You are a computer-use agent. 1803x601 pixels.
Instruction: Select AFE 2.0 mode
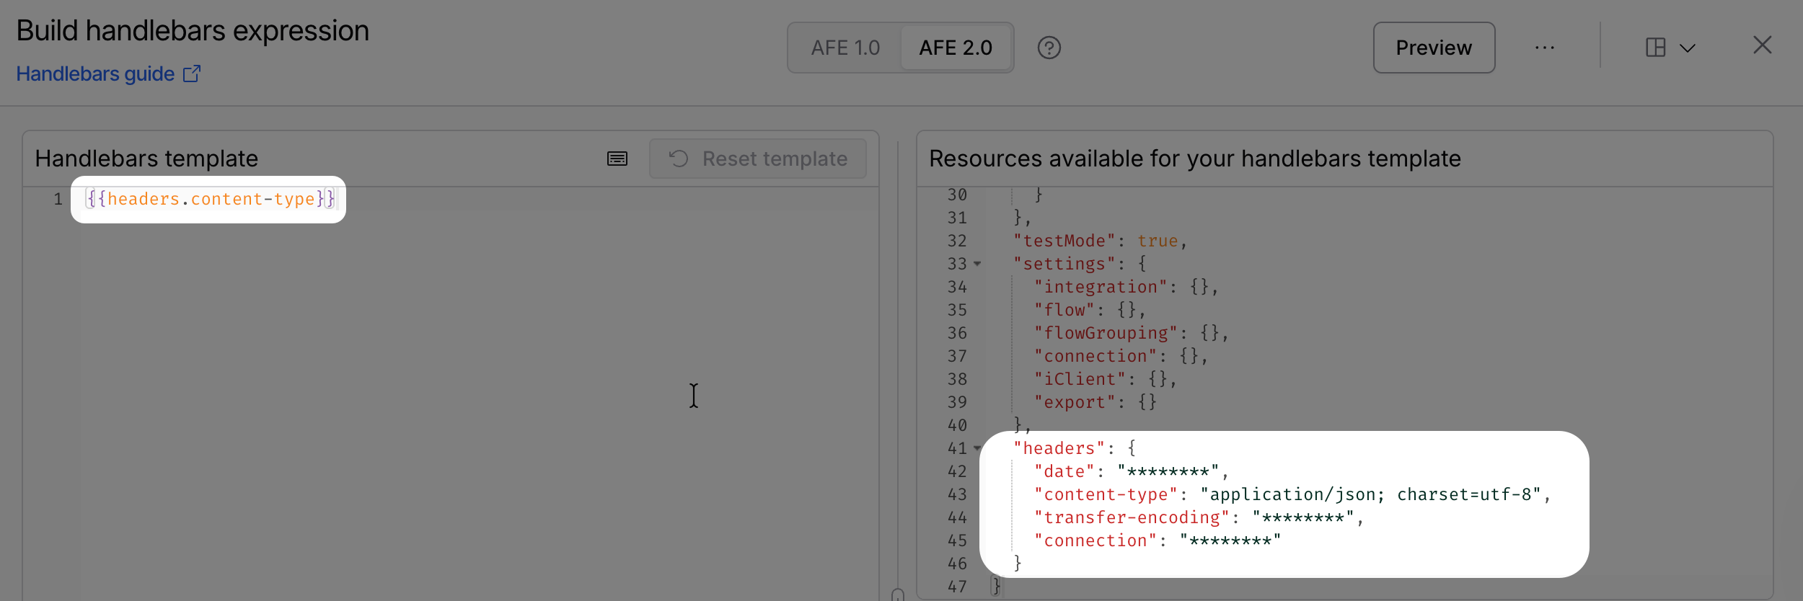point(956,48)
